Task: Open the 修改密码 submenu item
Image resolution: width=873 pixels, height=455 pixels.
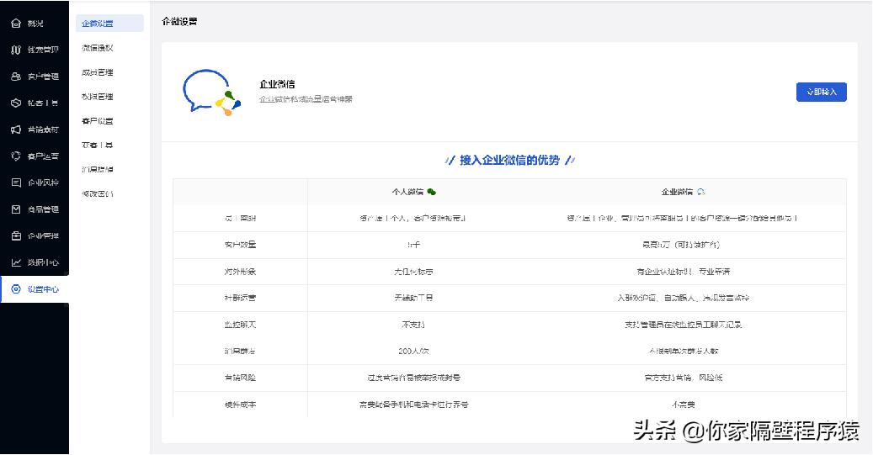Action: point(98,194)
